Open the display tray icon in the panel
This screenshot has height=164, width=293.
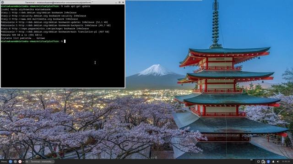point(258,162)
